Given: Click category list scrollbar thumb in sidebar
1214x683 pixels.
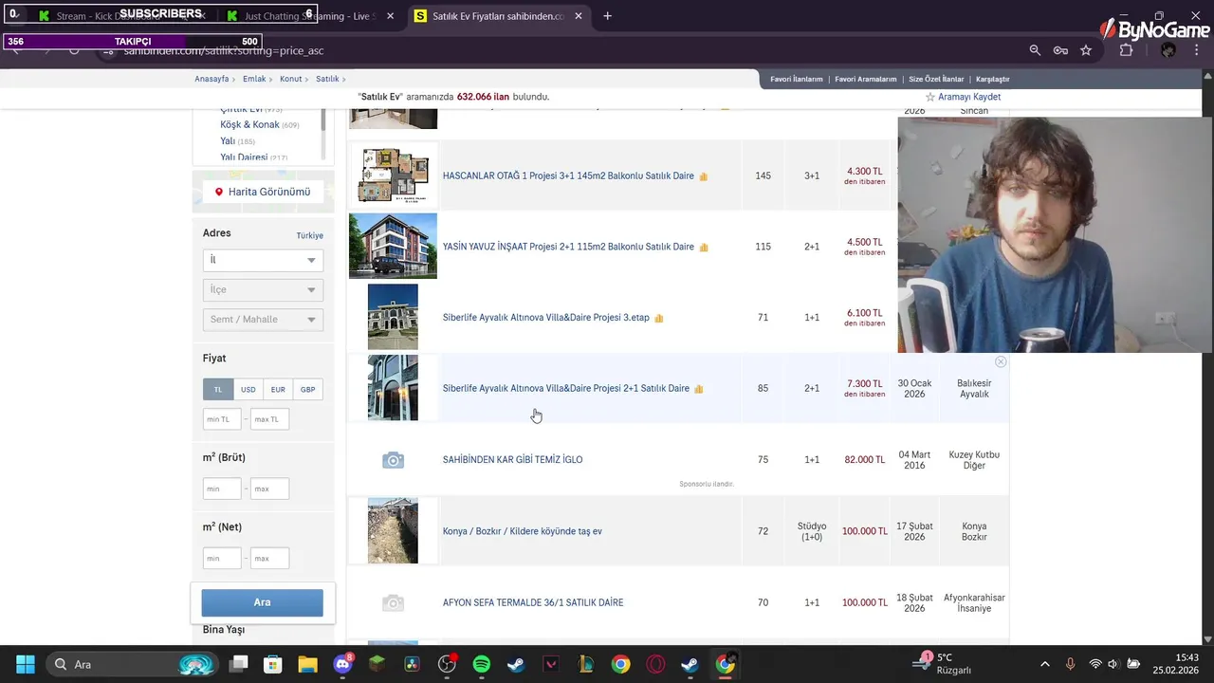Looking at the screenshot, I should [x=323, y=120].
